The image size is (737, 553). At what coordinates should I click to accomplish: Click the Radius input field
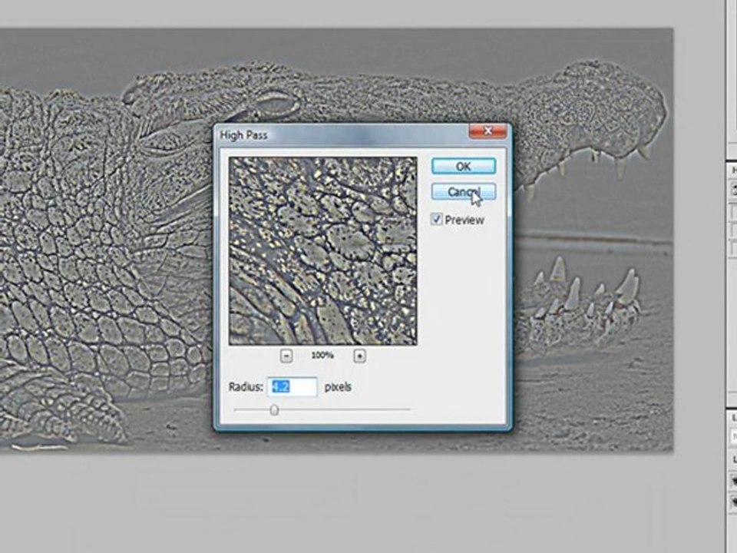[292, 387]
